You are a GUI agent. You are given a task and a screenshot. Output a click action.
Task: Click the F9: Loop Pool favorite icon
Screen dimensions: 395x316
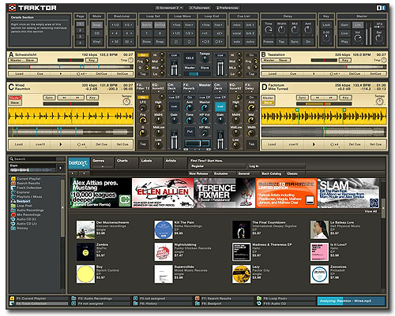point(259,299)
